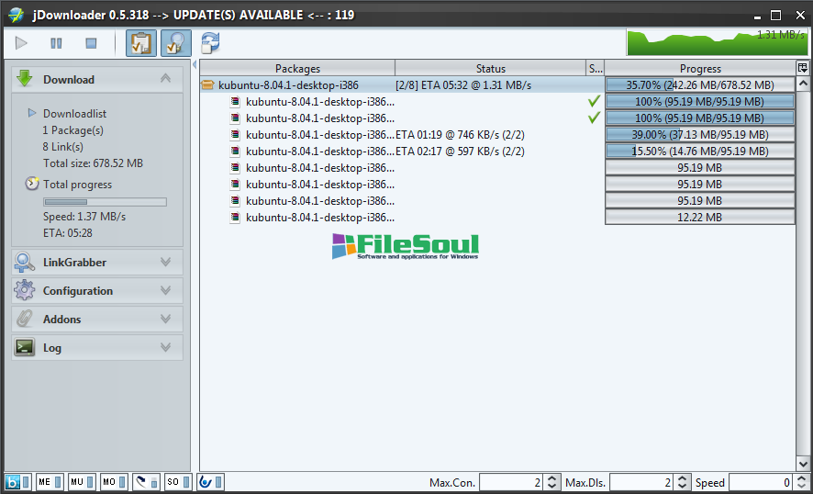The height and width of the screenshot is (494, 813).
Task: Open the Download panel label
Action: (69, 79)
